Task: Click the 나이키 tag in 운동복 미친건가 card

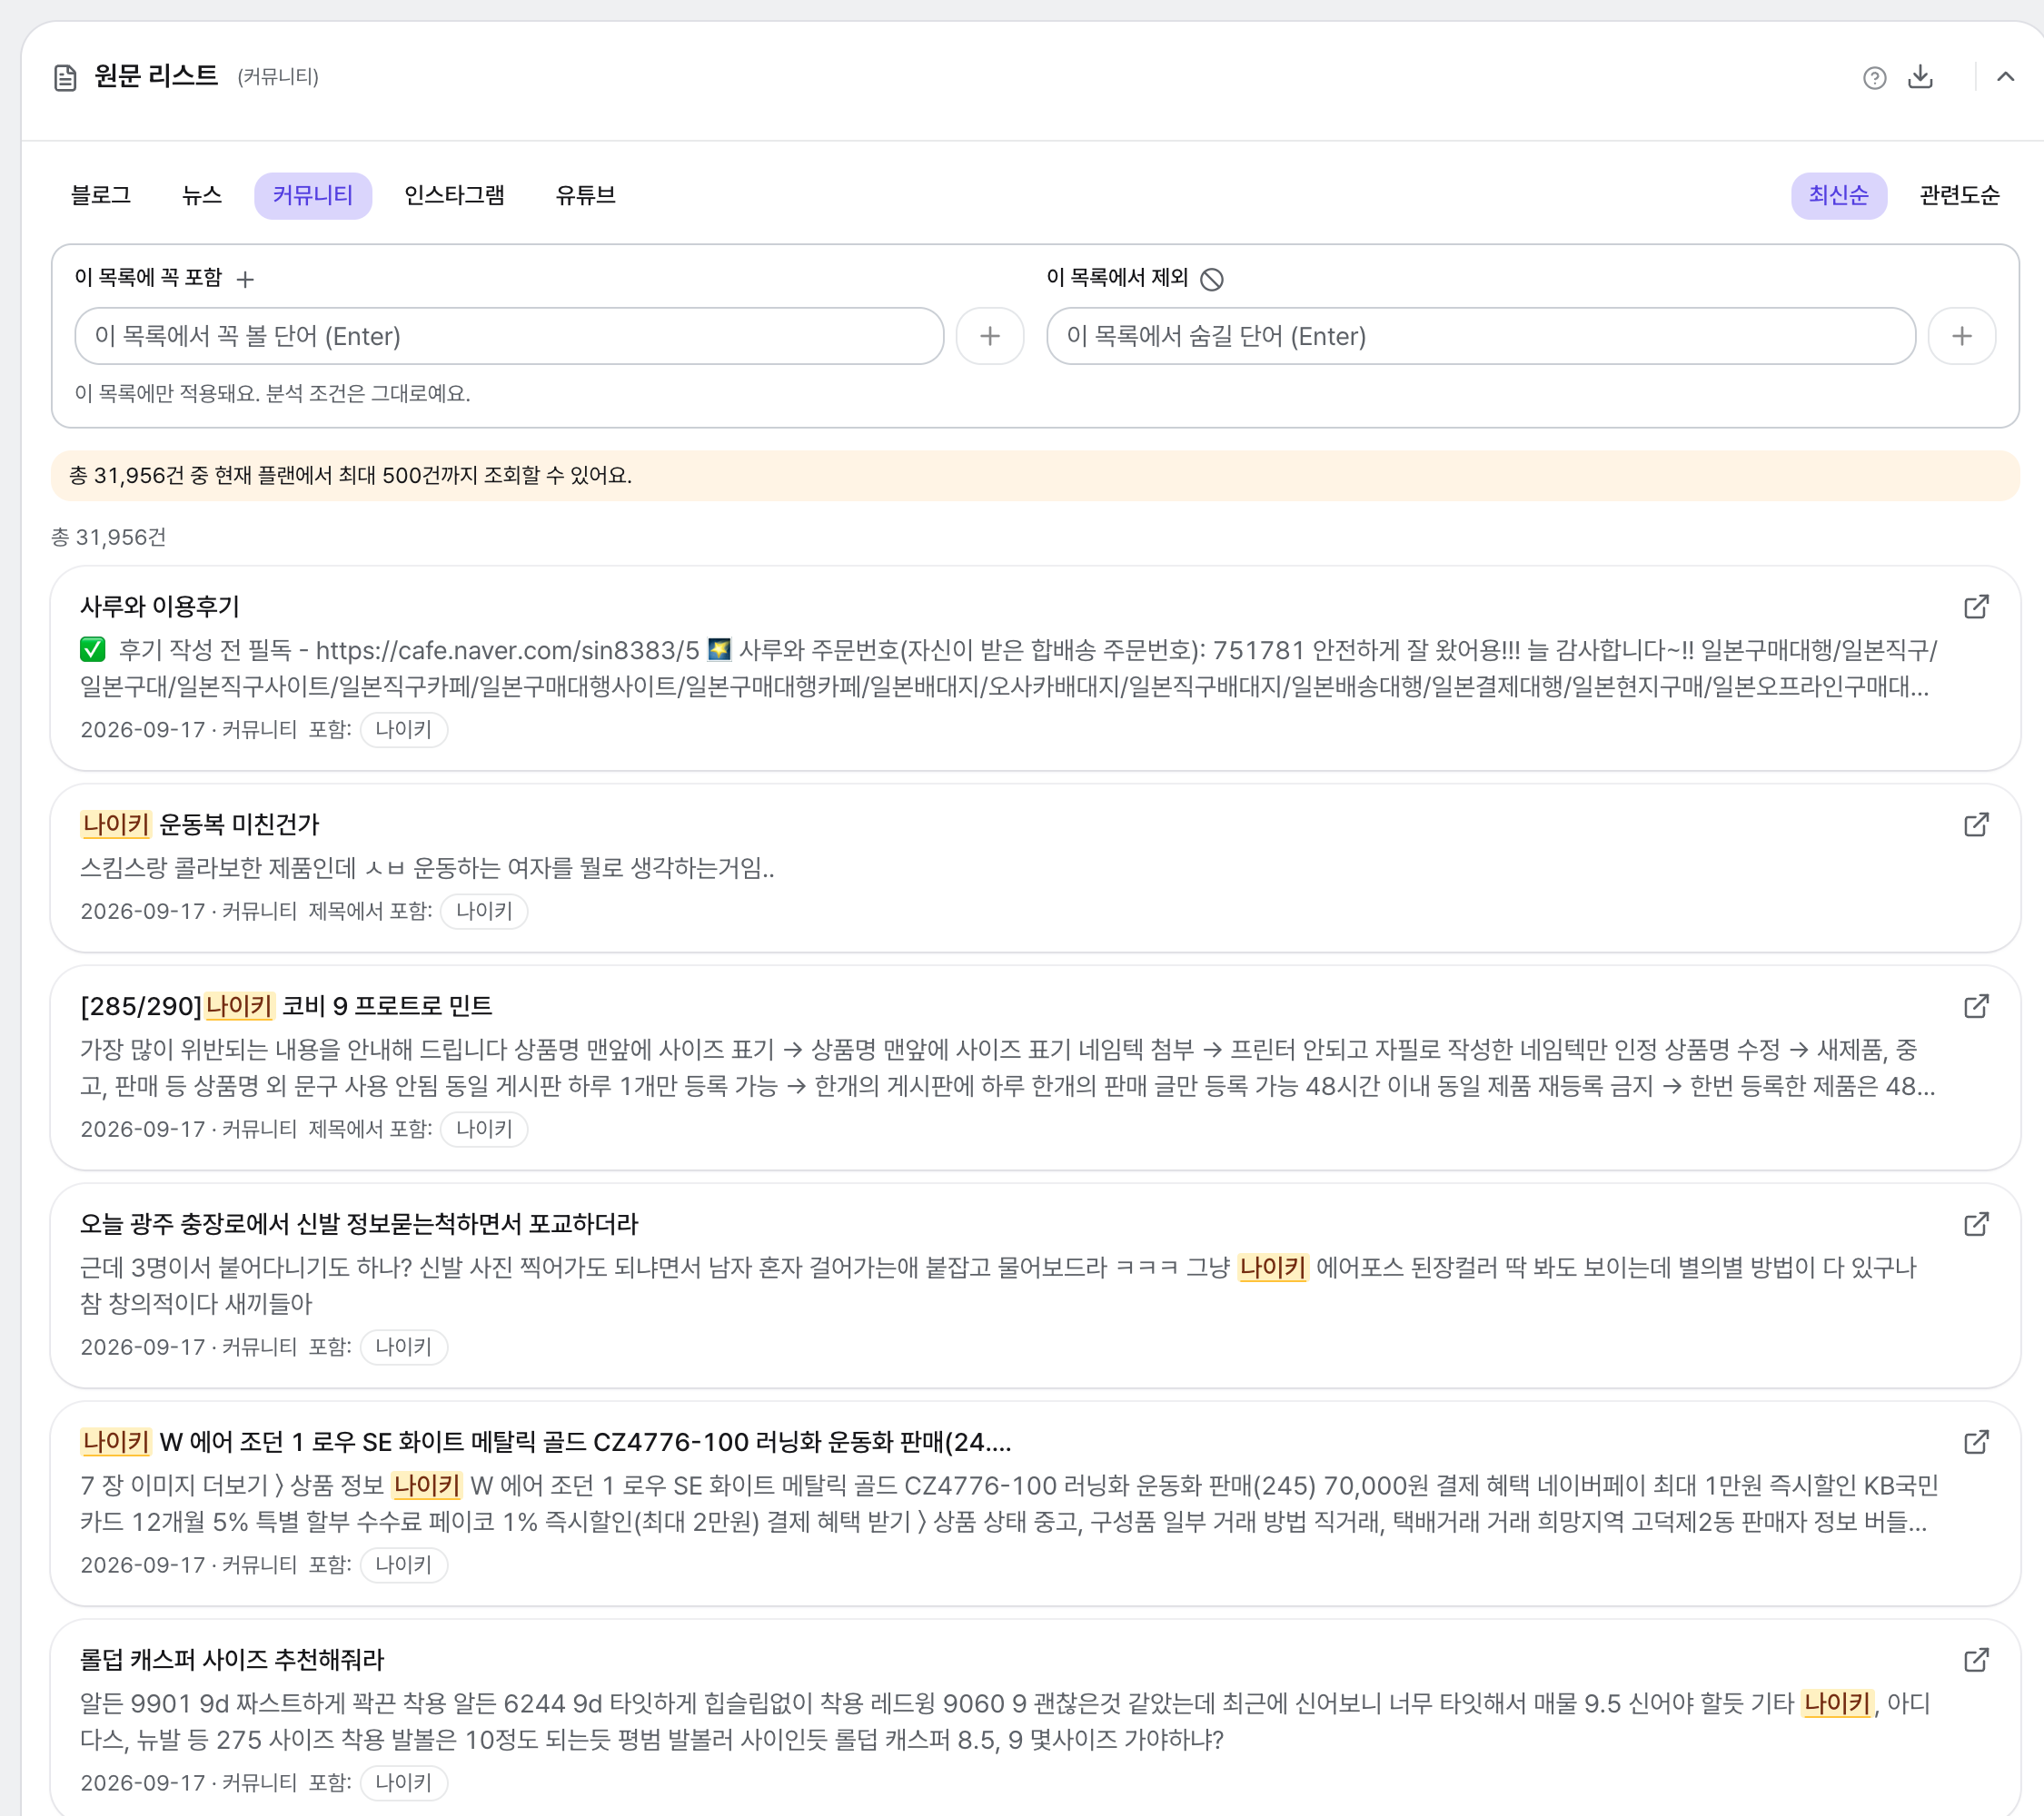Action: click(484, 912)
